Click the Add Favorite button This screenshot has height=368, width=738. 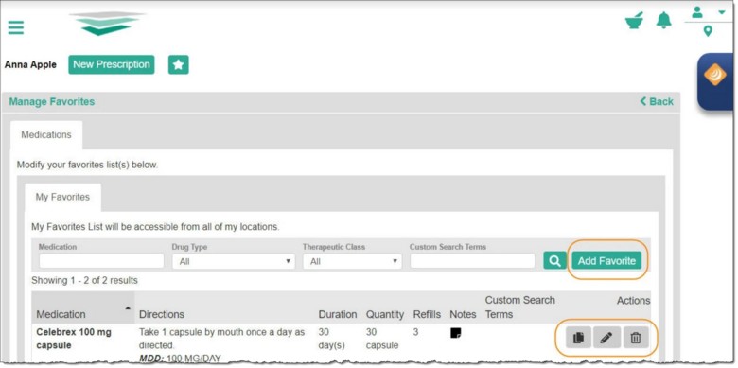pyautogui.click(x=606, y=261)
